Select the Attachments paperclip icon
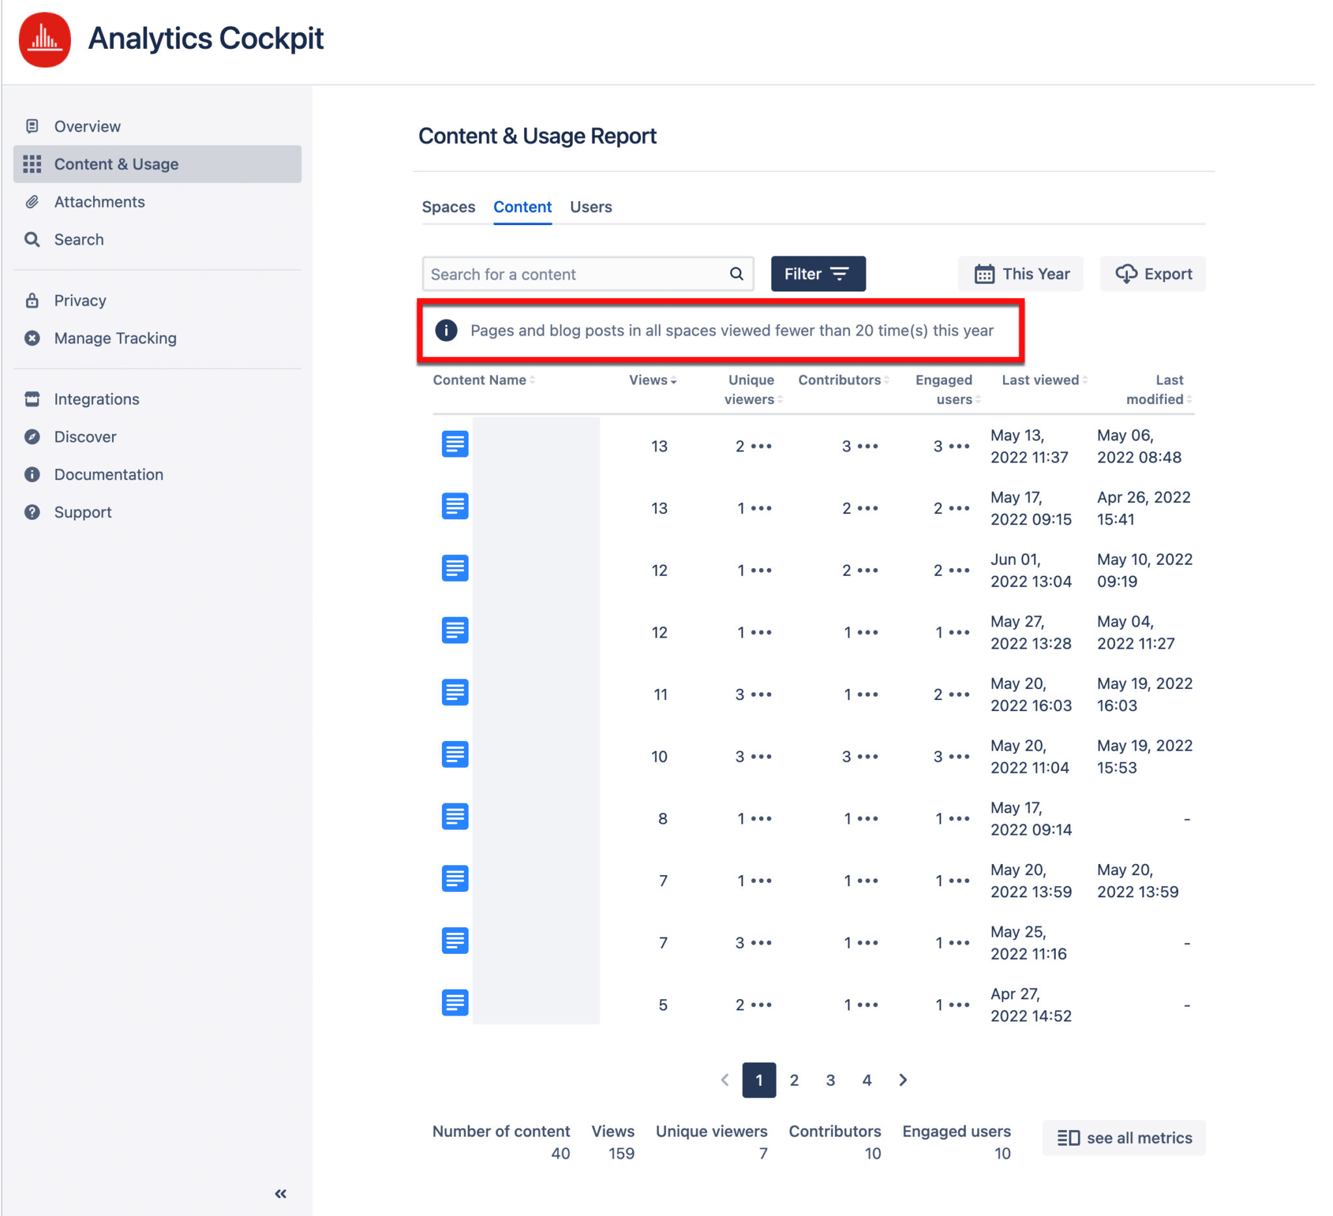The image size is (1333, 1216). (33, 202)
